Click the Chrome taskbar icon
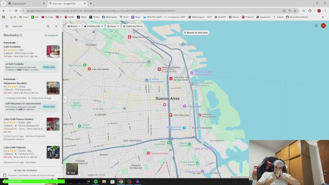Viewport: 329px width, 185px height. 121,182
